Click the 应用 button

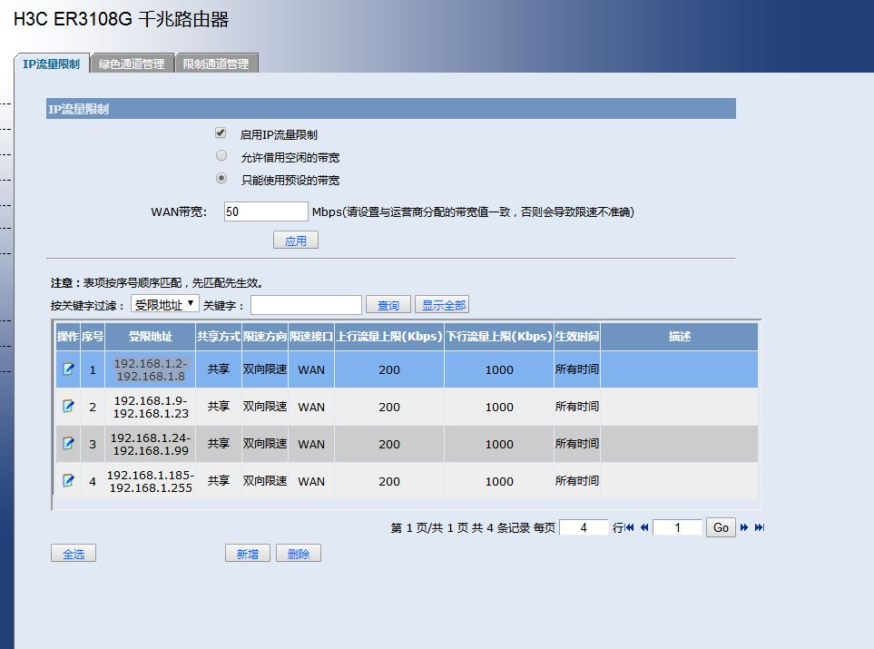[x=296, y=241]
